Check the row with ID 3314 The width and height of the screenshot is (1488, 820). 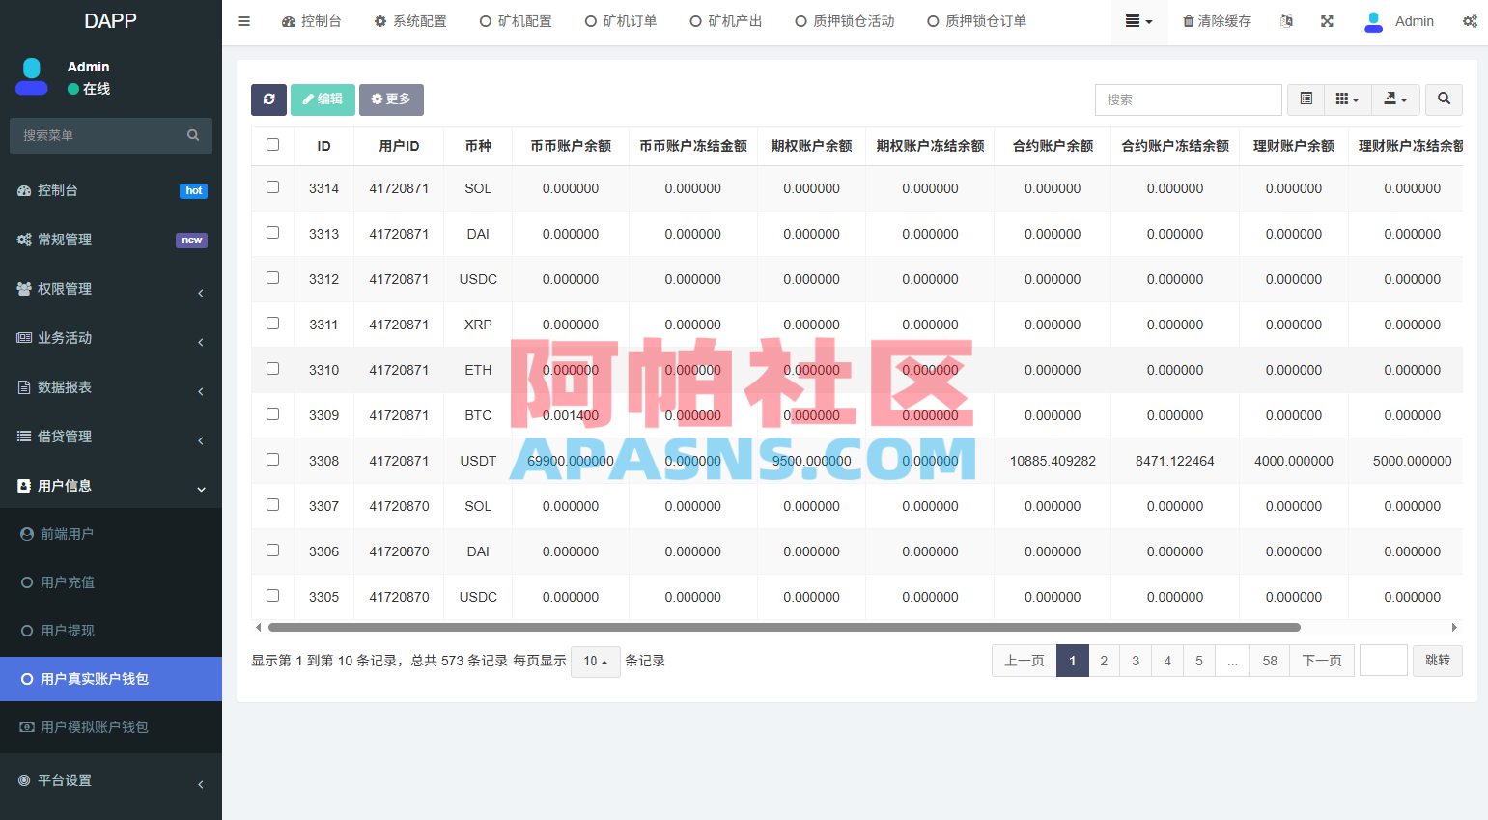point(273,187)
